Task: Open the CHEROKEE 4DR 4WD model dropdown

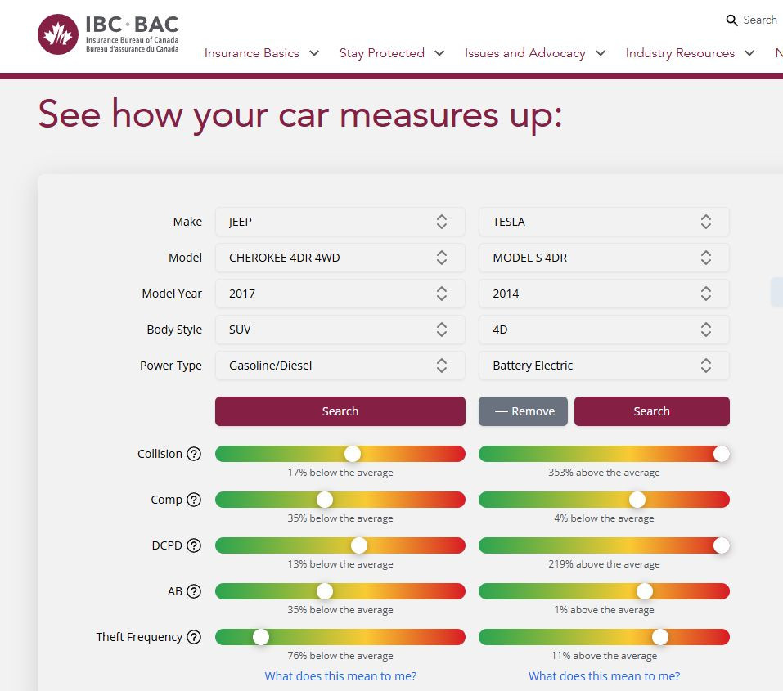Action: pos(340,258)
